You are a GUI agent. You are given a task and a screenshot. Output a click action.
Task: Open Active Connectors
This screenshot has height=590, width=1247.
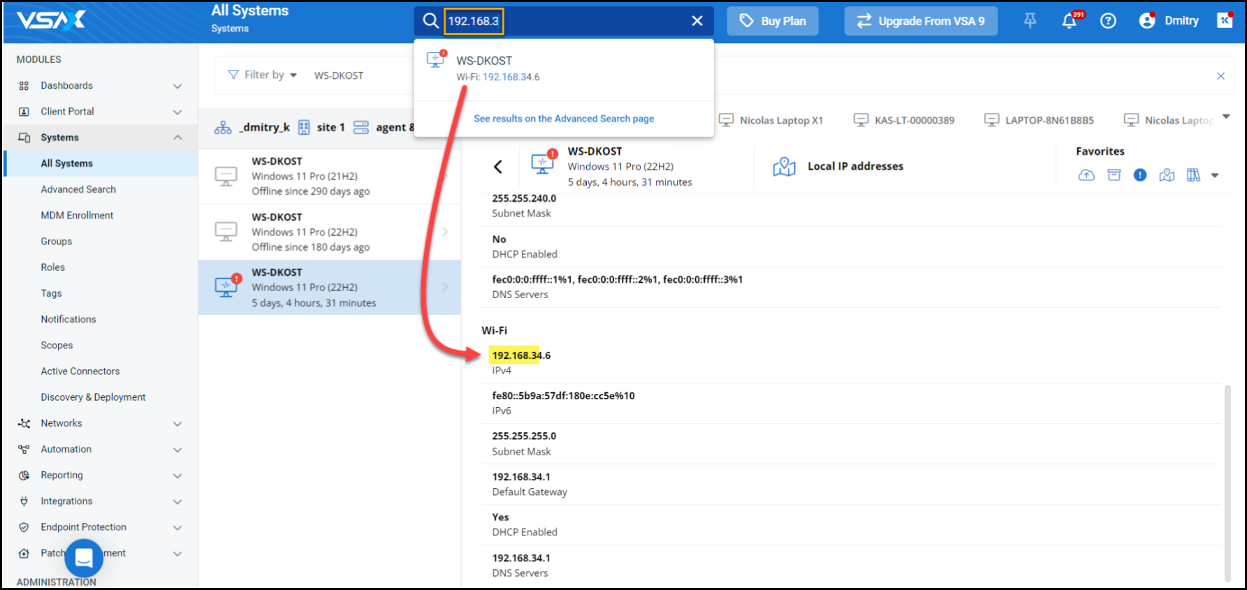tap(80, 371)
